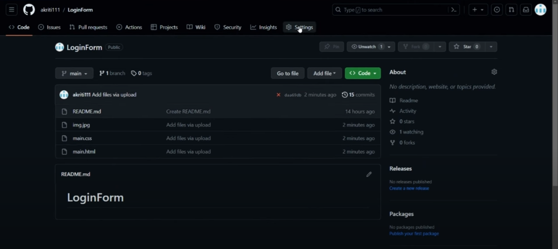Switch to the Actions tab
This screenshot has height=249, width=558.
click(129, 27)
